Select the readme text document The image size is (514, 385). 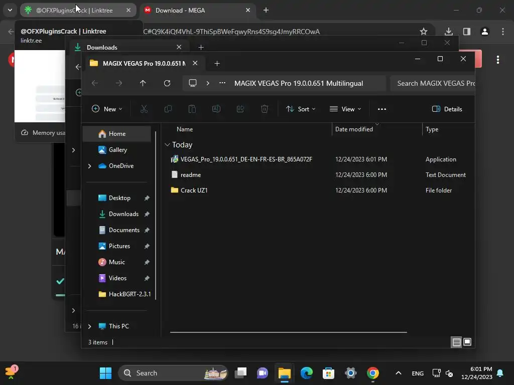186,175
